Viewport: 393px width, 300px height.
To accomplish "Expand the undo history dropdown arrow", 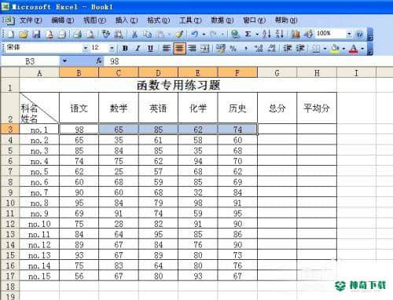I will pyautogui.click(x=204, y=34).
